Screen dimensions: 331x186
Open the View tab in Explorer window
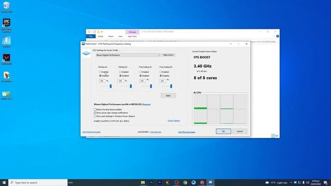[x=121, y=36]
